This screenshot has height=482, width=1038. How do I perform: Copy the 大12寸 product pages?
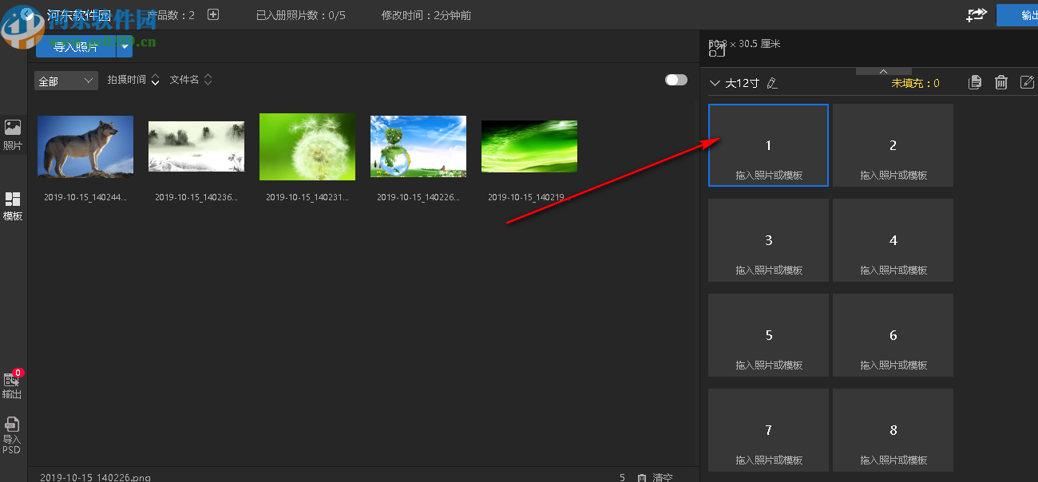975,82
